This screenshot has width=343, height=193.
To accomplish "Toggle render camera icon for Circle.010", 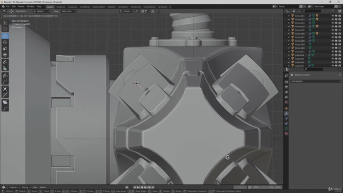I will pos(339,48).
